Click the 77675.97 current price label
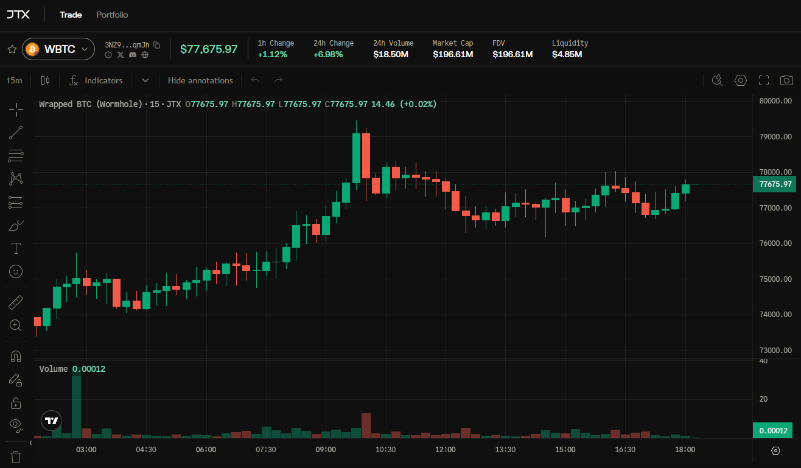 774,184
